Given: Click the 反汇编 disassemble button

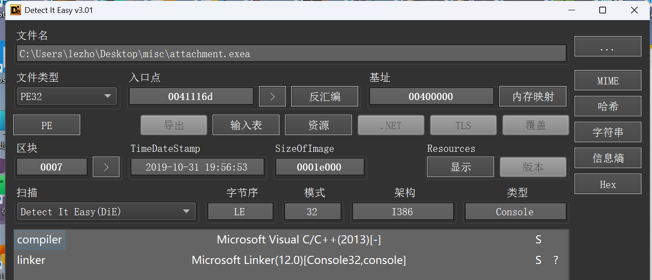Looking at the screenshot, I should [x=325, y=96].
